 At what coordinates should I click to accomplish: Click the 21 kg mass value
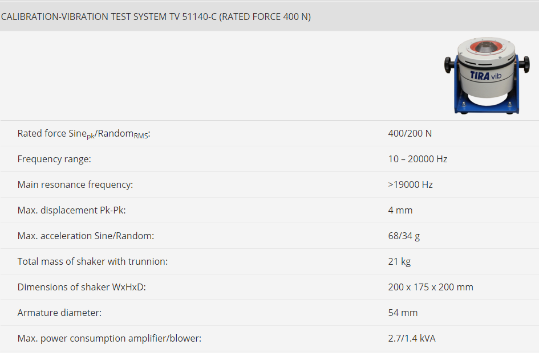(x=399, y=261)
